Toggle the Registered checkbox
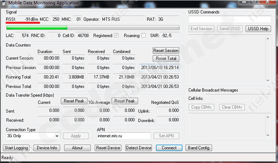The width and height of the screenshot is (278, 163). click(x=116, y=36)
